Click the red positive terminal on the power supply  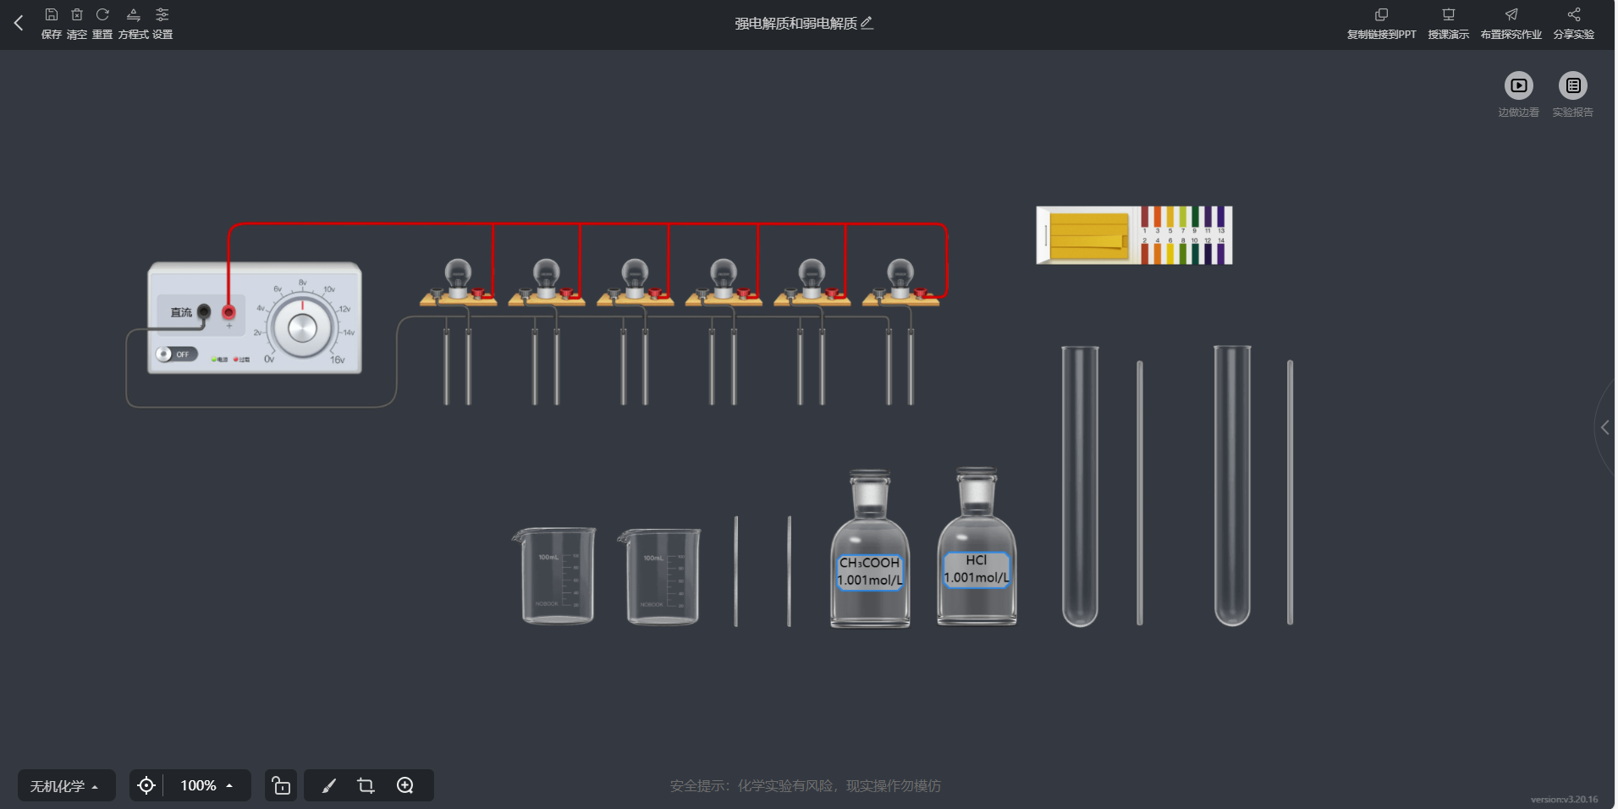228,312
